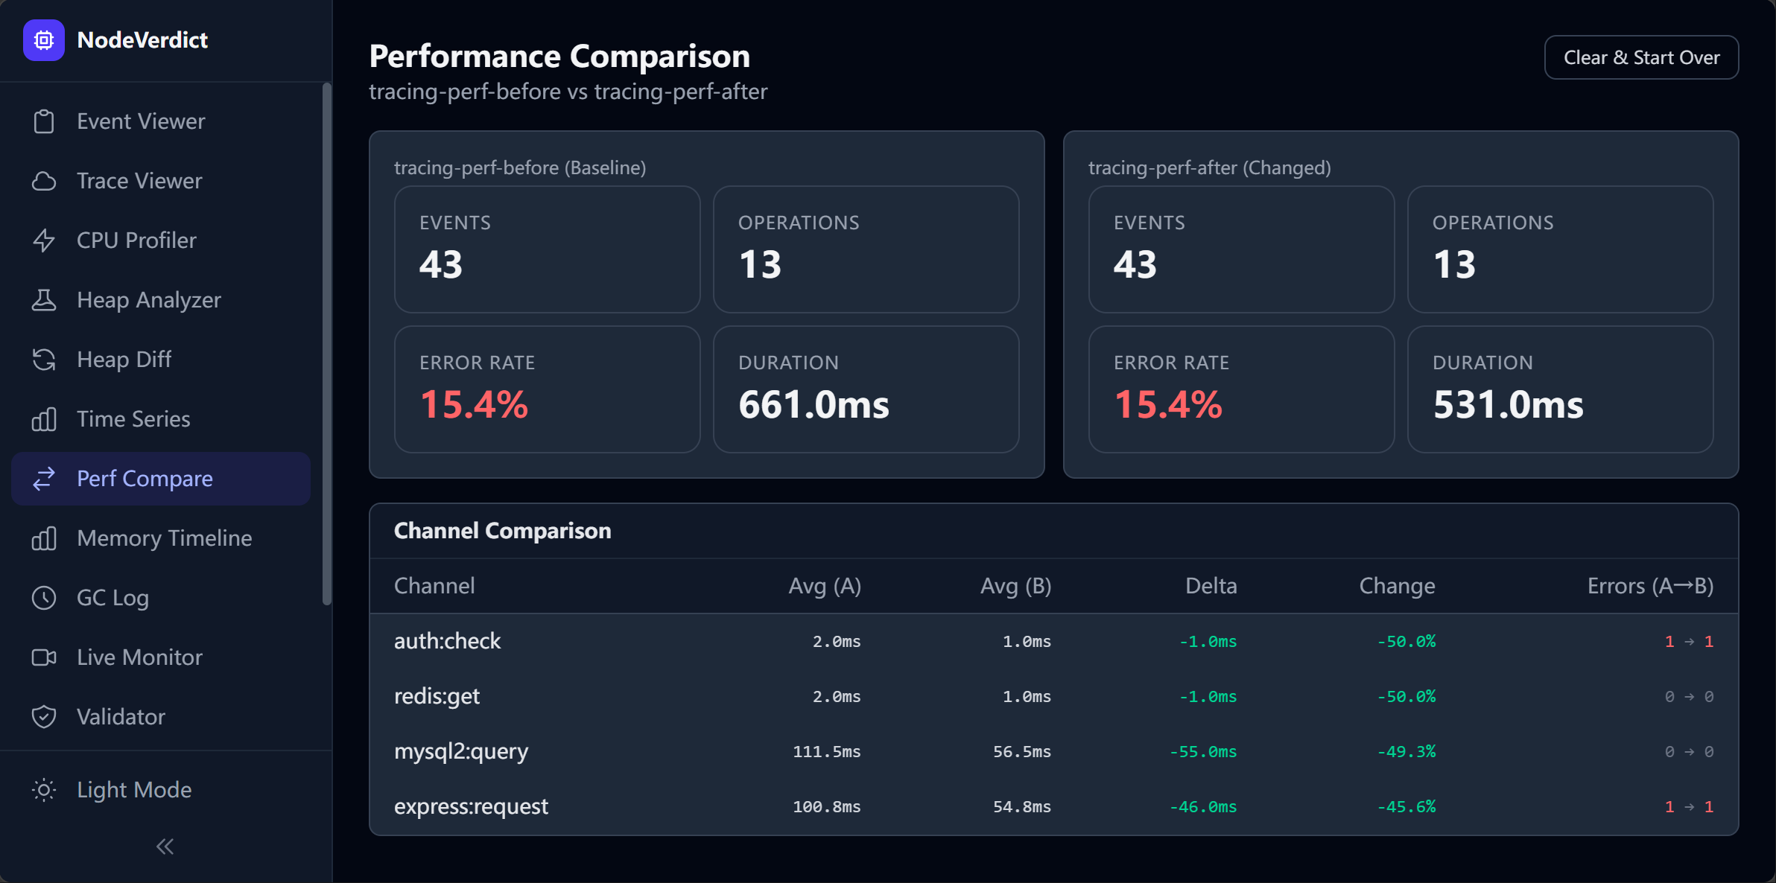Click the Avg (B) column header
The height and width of the screenshot is (883, 1776).
click(1015, 586)
